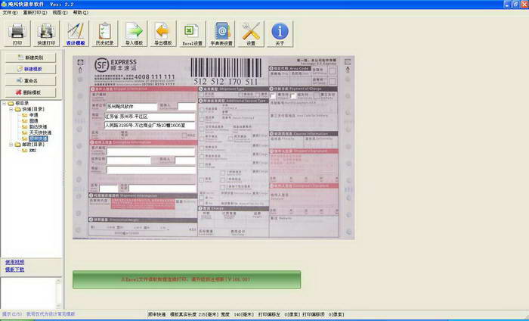529x321 pixels.
Task: Click the address field starting 人民路3188号
Action: click(x=150, y=126)
